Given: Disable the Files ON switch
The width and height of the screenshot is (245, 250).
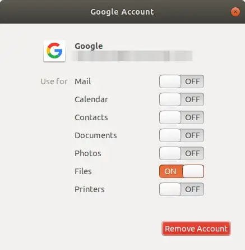Looking at the screenshot, I should [182, 171].
